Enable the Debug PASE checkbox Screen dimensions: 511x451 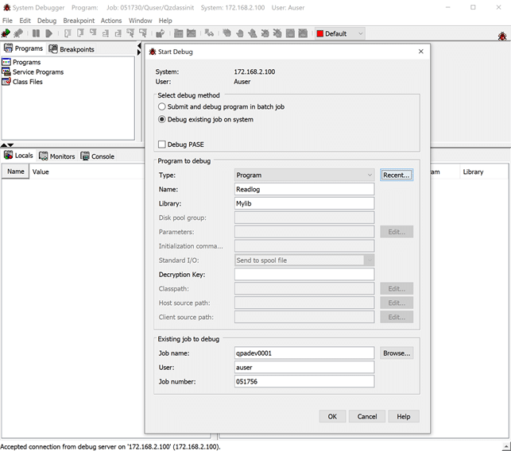click(162, 145)
